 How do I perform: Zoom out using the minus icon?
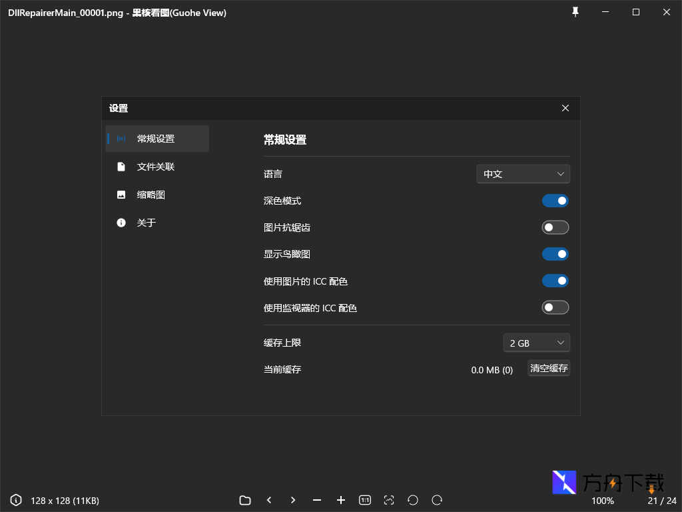pos(317,500)
